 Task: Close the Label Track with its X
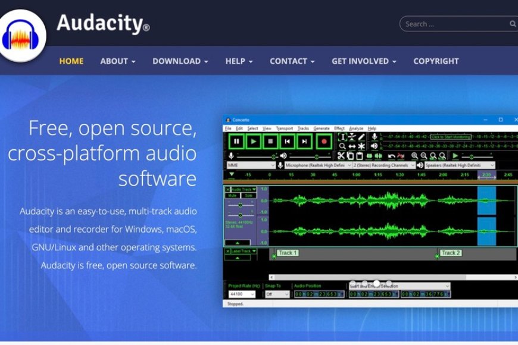click(227, 251)
